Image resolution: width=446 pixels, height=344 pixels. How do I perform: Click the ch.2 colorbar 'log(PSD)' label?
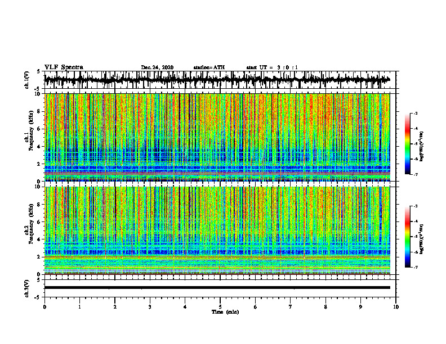point(422,239)
